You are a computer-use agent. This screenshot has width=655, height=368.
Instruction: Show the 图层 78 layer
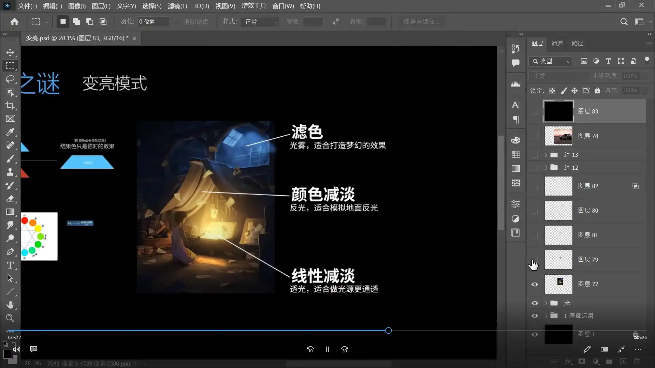[x=535, y=136]
